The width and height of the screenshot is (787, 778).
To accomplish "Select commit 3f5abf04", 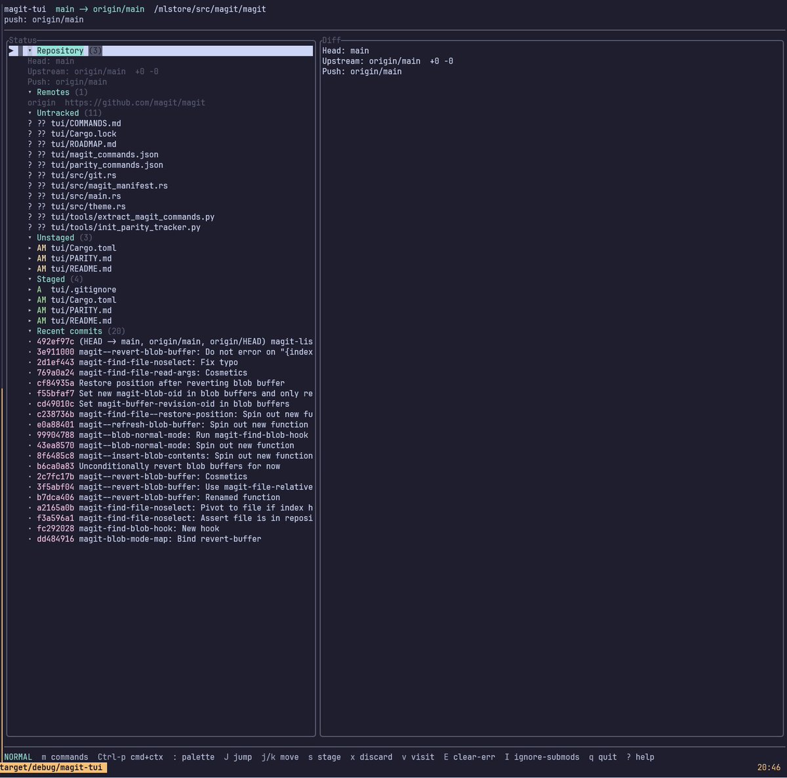I will 171,488.
